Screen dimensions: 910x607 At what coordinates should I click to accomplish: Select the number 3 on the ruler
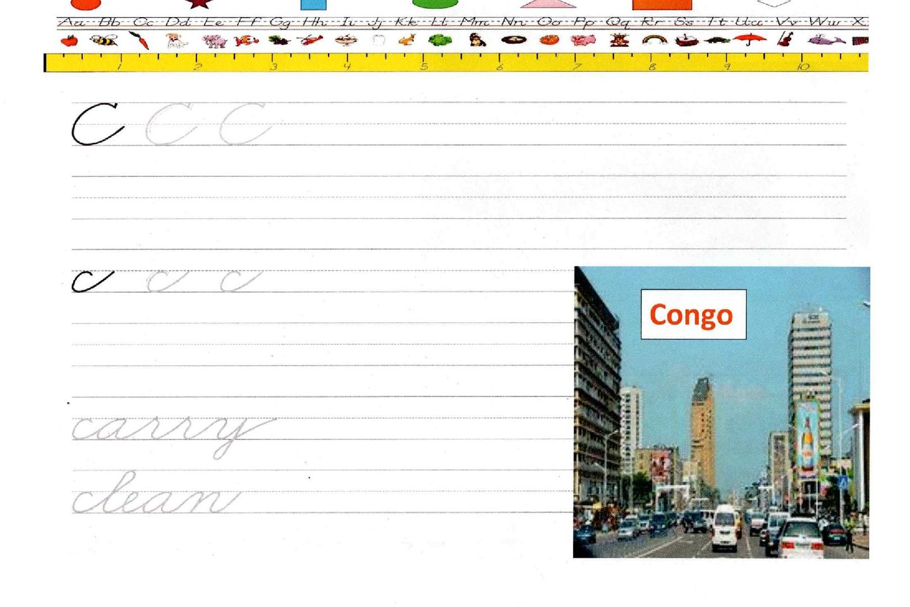click(x=274, y=66)
